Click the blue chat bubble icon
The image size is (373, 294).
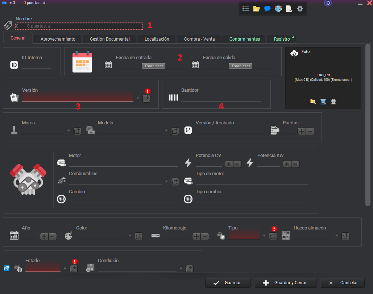[267, 9]
